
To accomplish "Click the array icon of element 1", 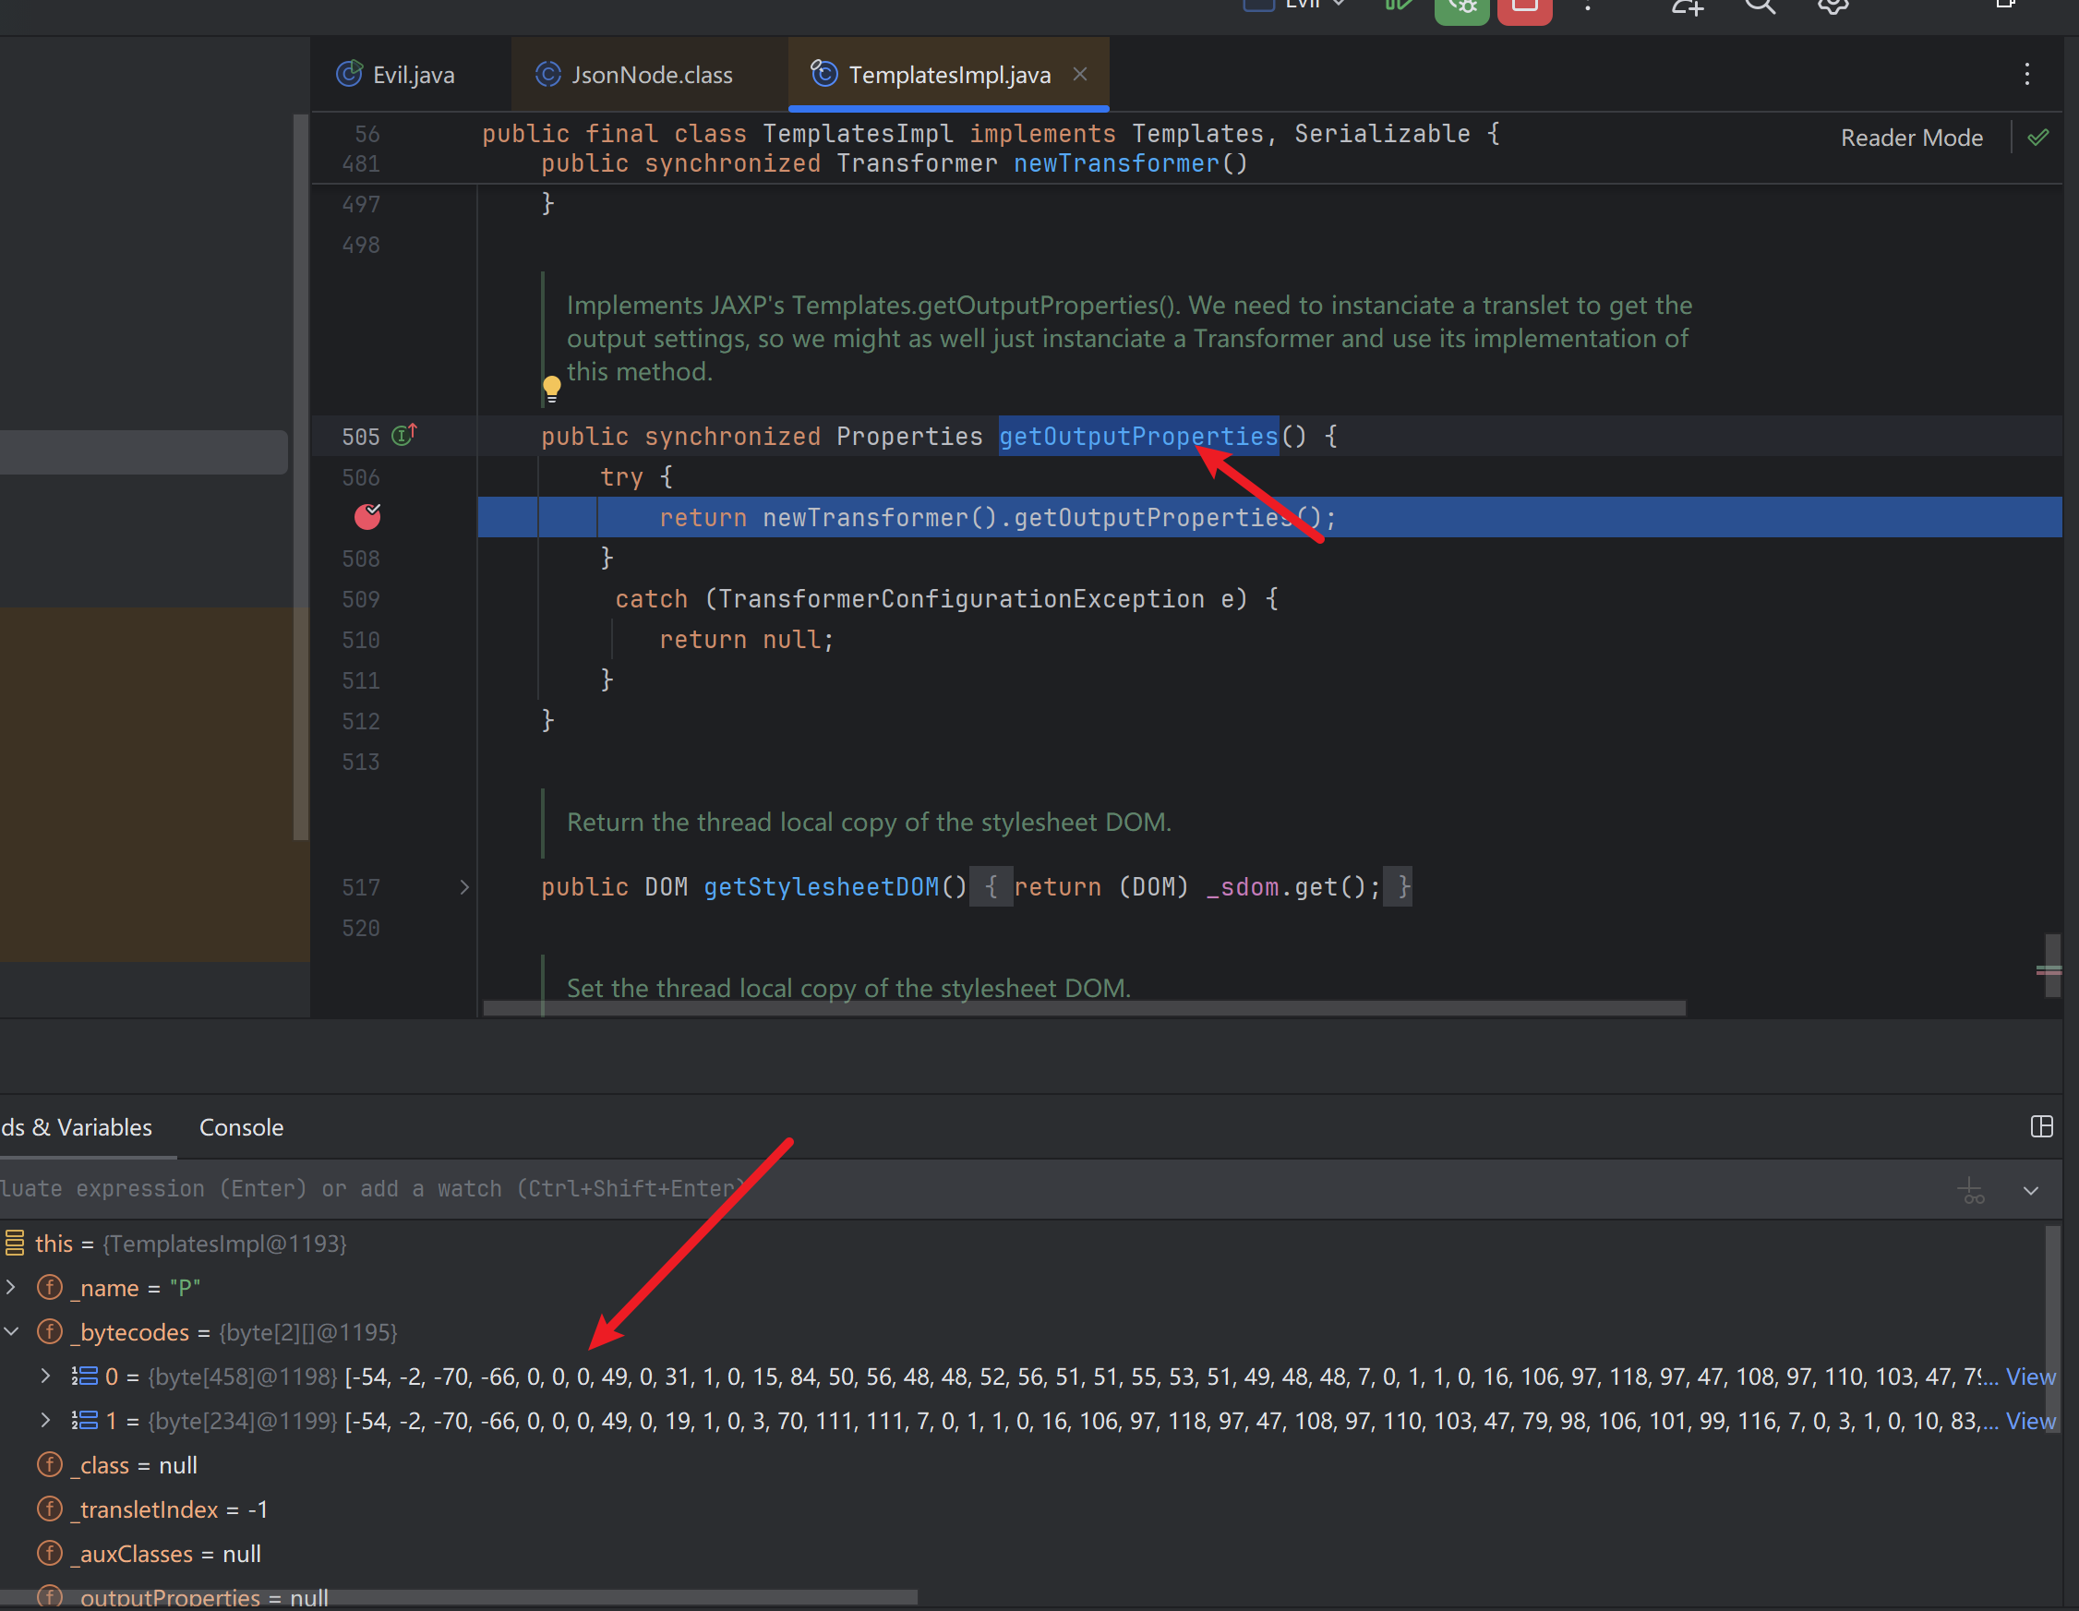I will point(85,1420).
